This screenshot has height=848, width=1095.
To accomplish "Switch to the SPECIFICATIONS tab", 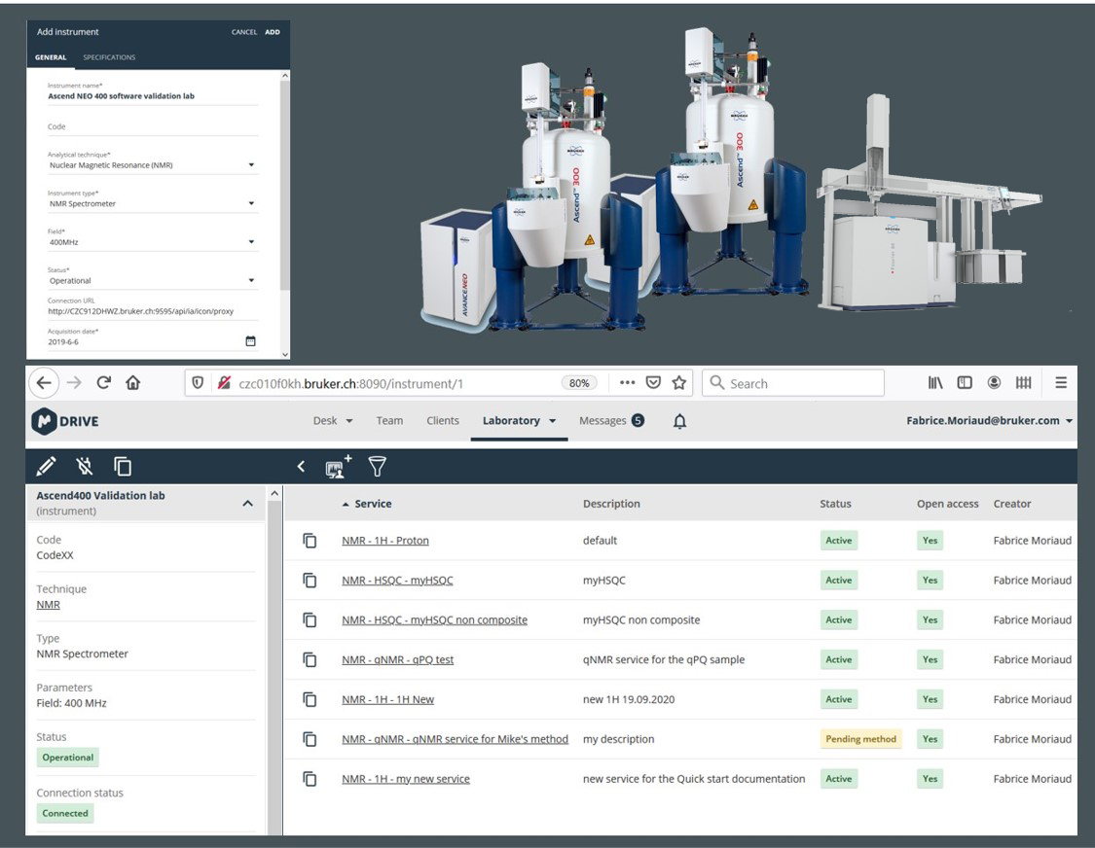I will [x=109, y=57].
